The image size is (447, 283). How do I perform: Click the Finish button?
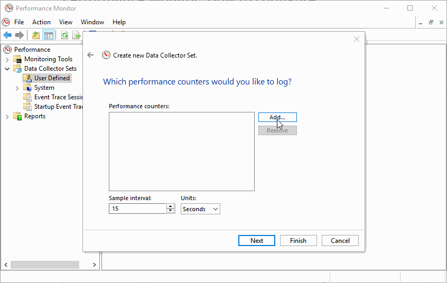click(x=298, y=240)
